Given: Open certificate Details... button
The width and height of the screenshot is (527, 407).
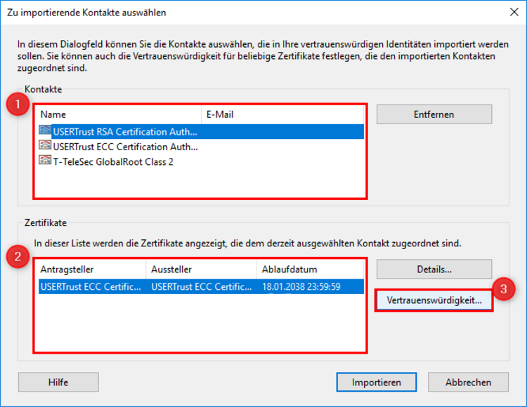Looking at the screenshot, I should pos(434,269).
